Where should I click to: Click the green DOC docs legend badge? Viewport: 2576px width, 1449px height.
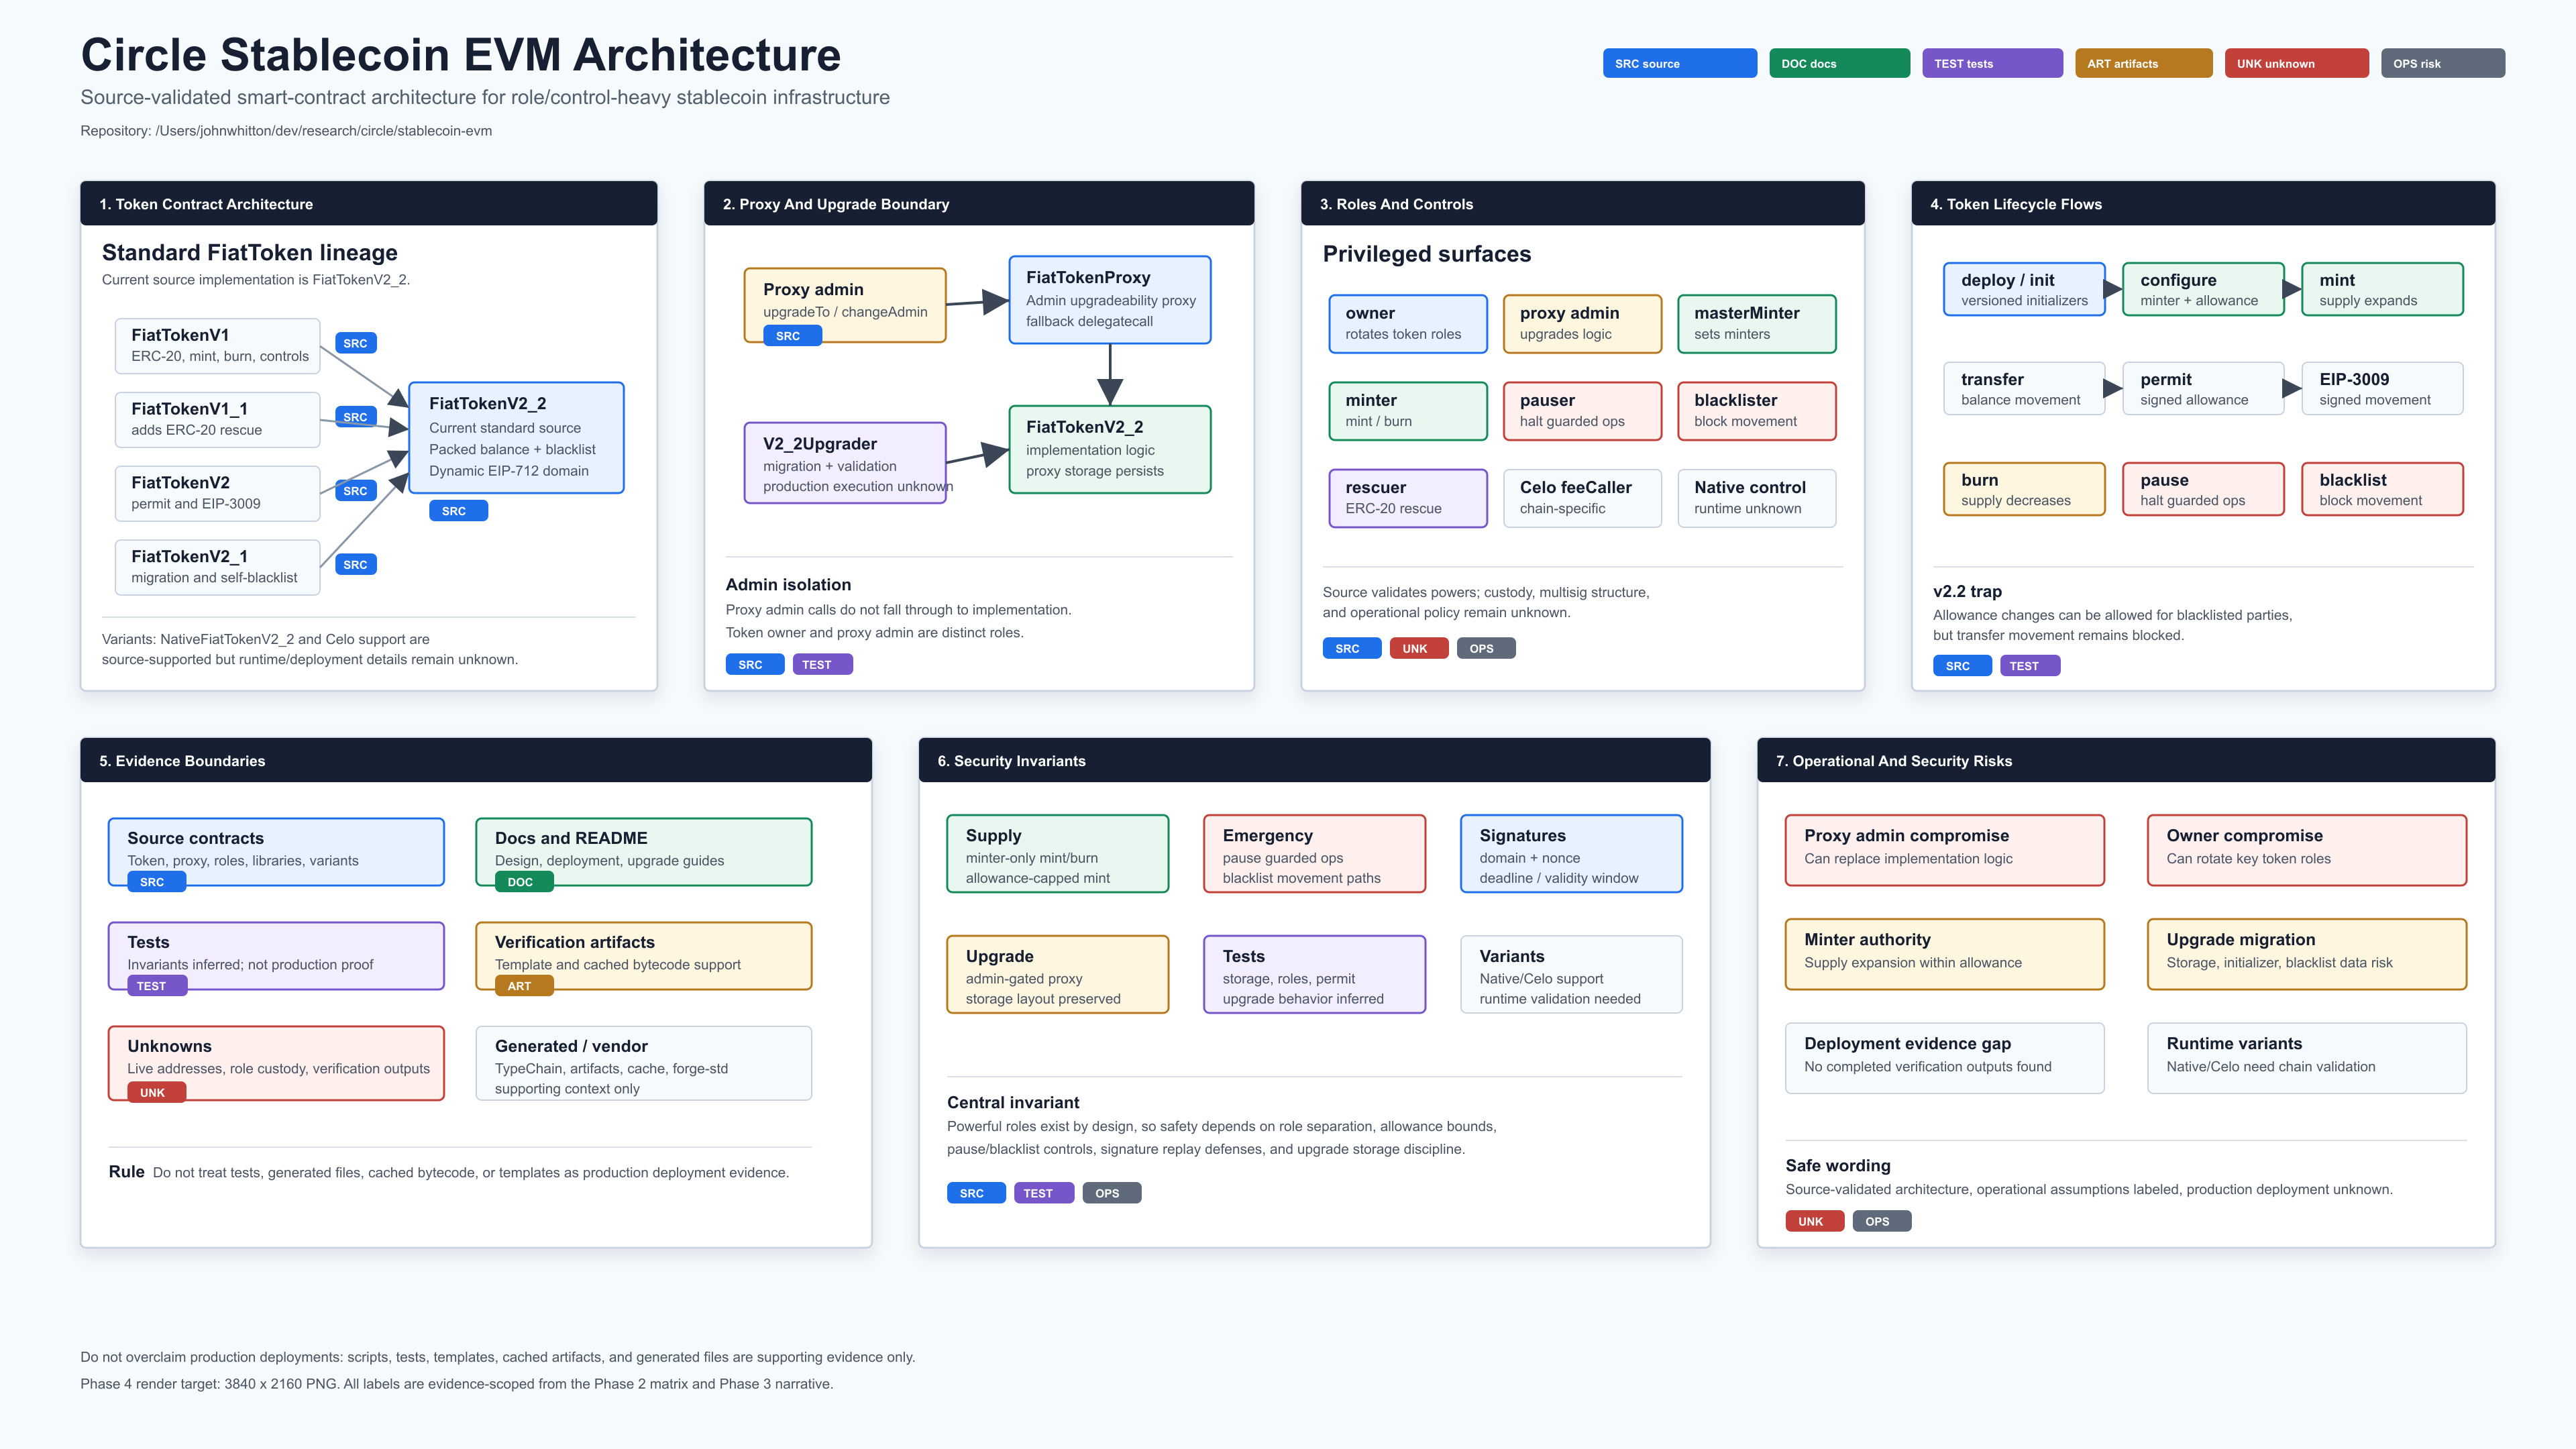(x=1839, y=63)
